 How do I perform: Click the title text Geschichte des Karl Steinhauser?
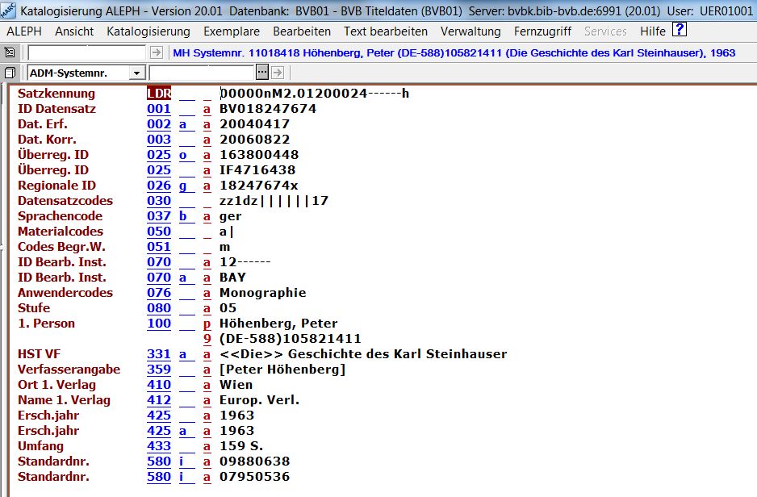363,354
